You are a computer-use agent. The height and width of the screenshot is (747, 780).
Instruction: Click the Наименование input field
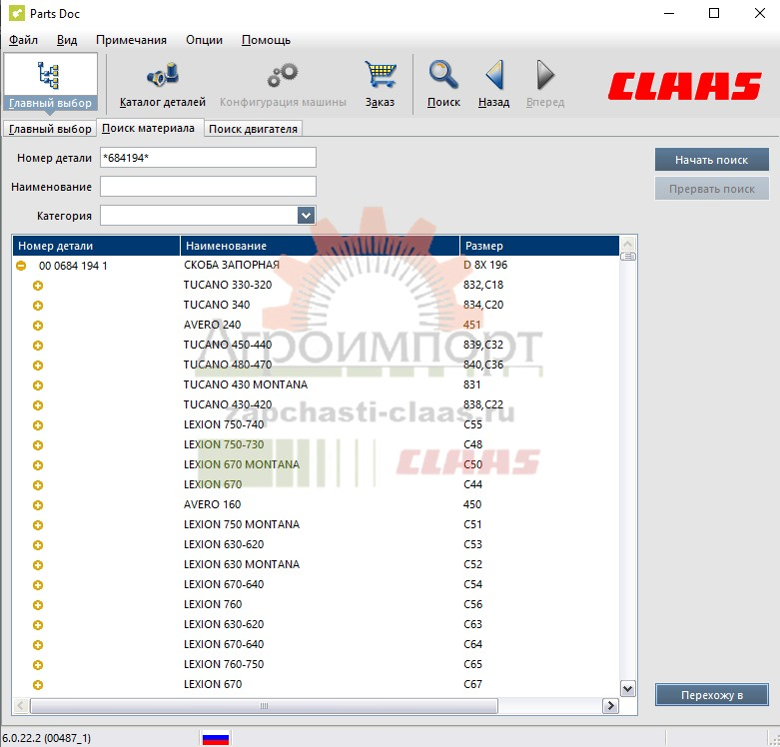208,187
